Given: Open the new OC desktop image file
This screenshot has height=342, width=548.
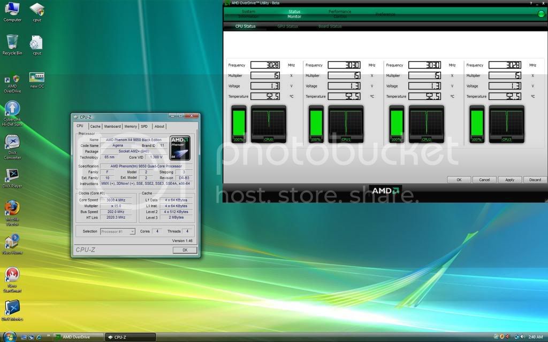Looking at the screenshot, I should point(37,80).
